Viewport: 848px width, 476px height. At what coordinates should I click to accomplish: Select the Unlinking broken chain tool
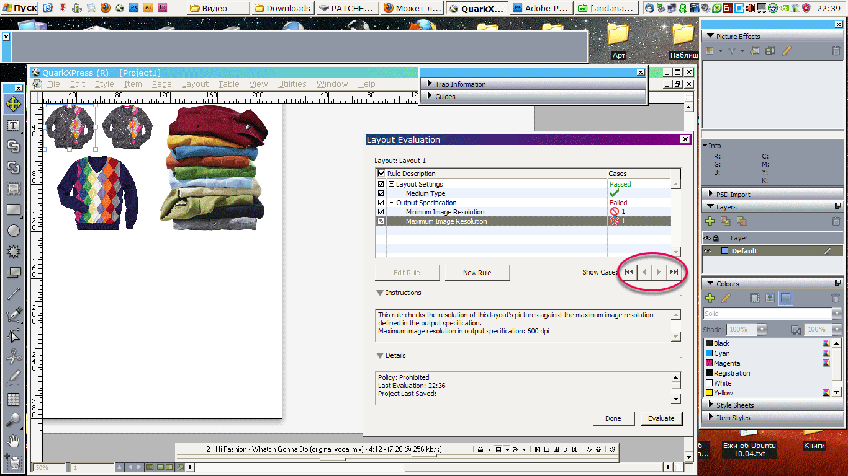pos(13,167)
